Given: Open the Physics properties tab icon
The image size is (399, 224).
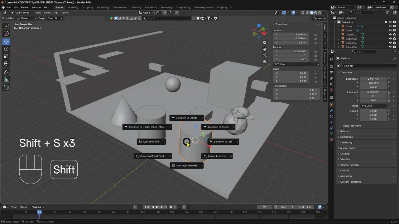Looking at the screenshot, I should click(331, 122).
